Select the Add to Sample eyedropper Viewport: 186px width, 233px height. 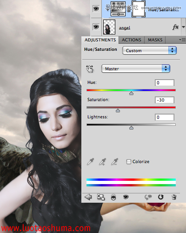pyautogui.click(x=102, y=162)
